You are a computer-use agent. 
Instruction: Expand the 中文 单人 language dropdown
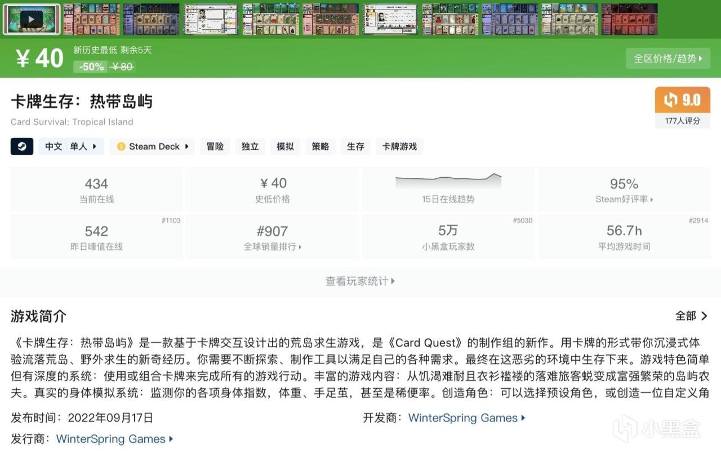(72, 146)
